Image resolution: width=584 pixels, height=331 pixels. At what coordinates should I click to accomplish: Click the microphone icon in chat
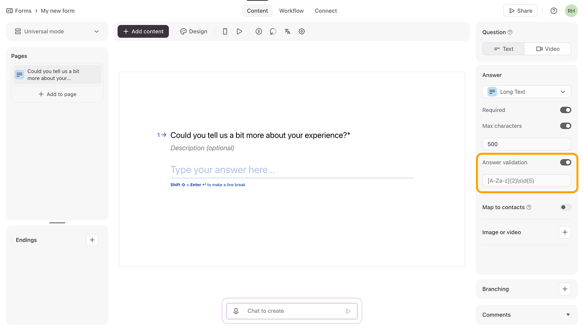(236, 311)
